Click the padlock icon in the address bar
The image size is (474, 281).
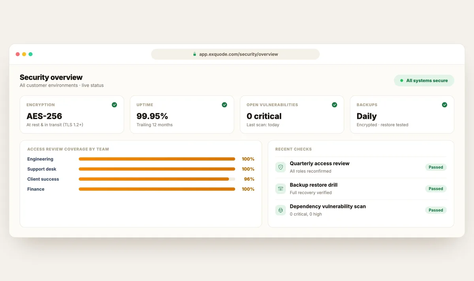tap(194, 54)
